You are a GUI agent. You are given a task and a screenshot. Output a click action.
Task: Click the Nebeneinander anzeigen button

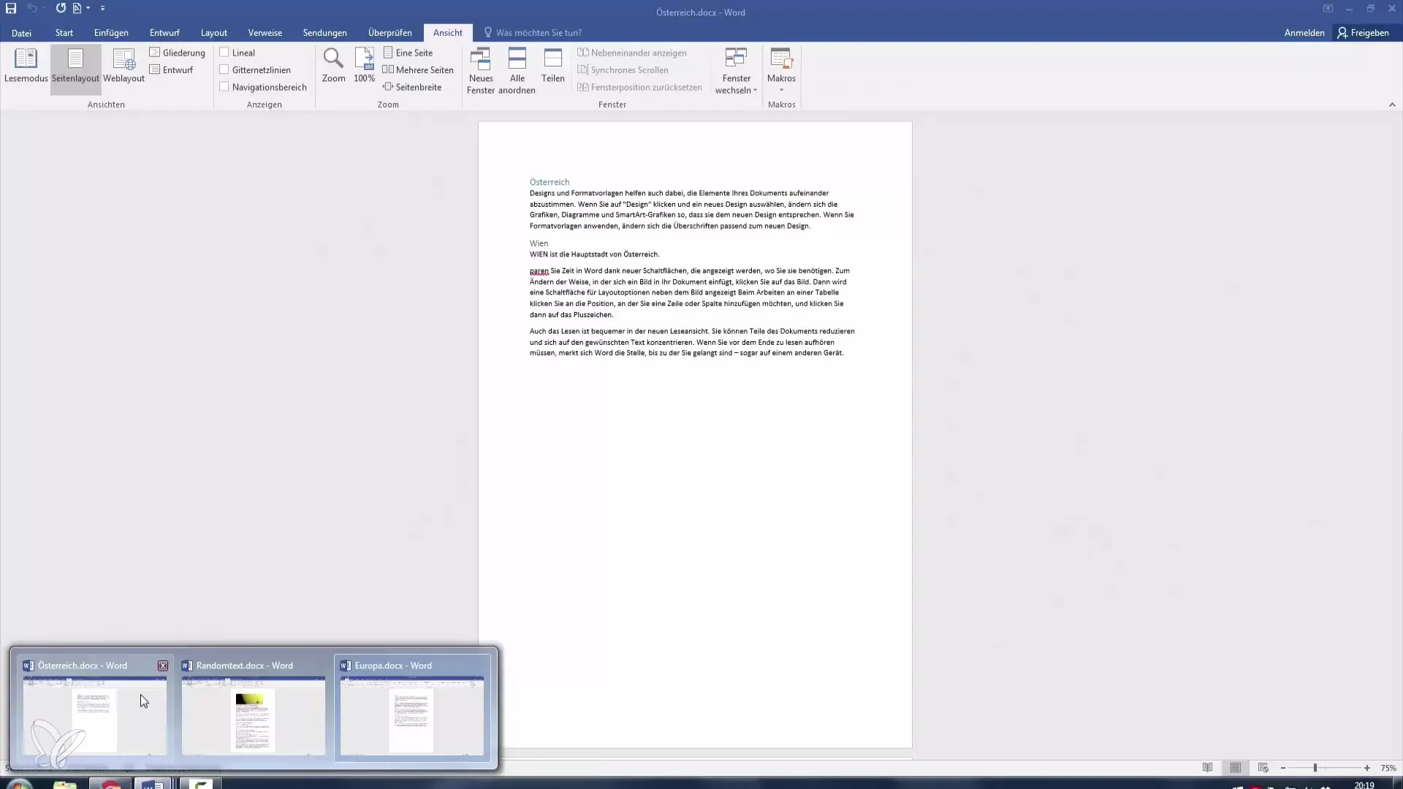(x=635, y=52)
